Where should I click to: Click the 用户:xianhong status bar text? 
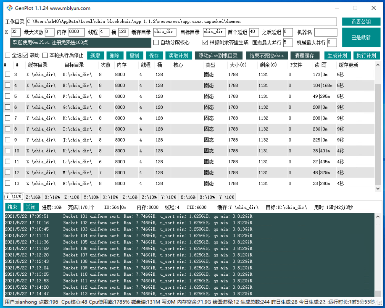click(x=21, y=302)
